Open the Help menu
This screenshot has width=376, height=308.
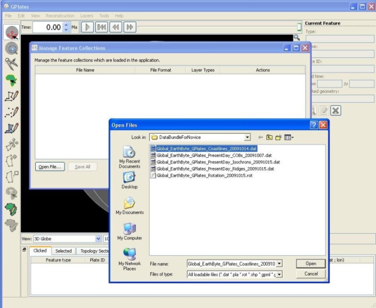(119, 15)
